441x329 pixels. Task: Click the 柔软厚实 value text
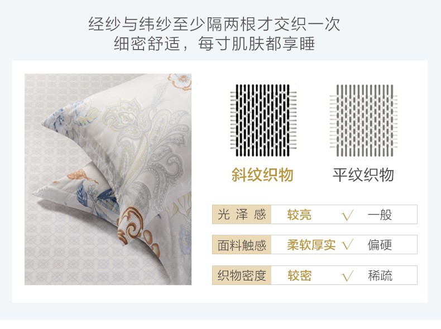click(x=311, y=245)
